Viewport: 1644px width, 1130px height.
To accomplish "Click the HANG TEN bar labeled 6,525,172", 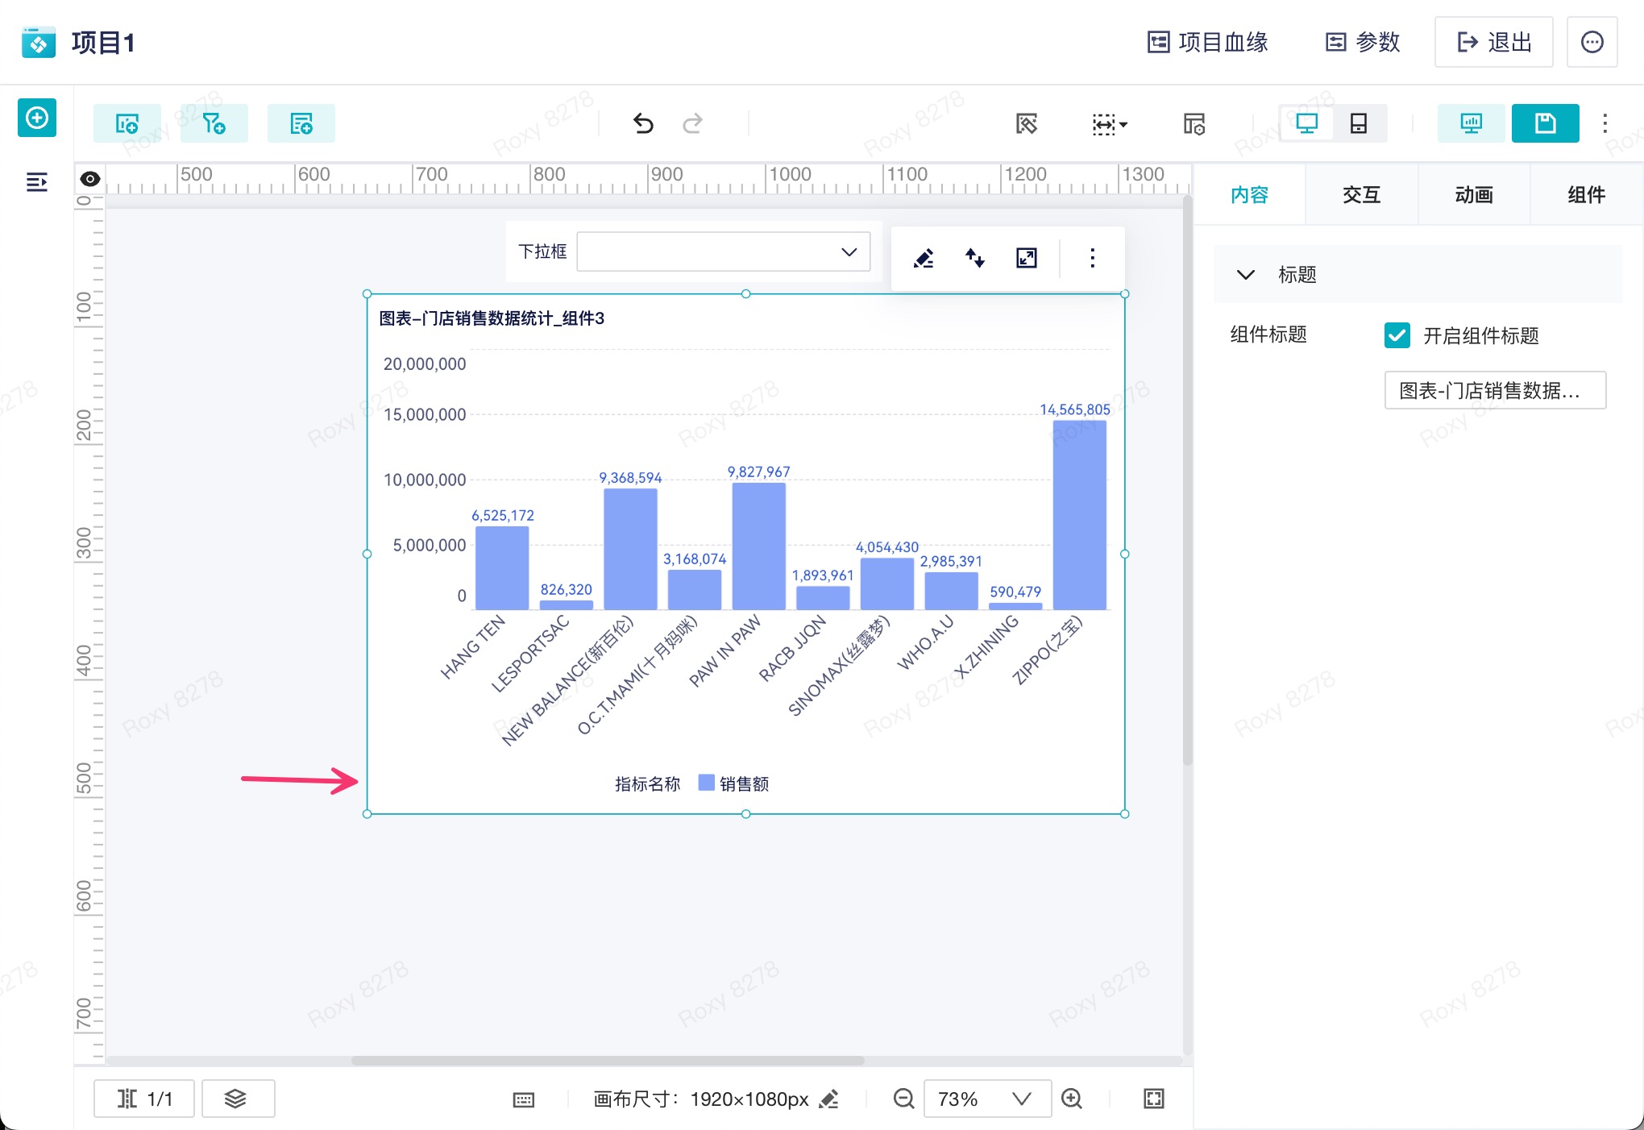I will tap(502, 568).
